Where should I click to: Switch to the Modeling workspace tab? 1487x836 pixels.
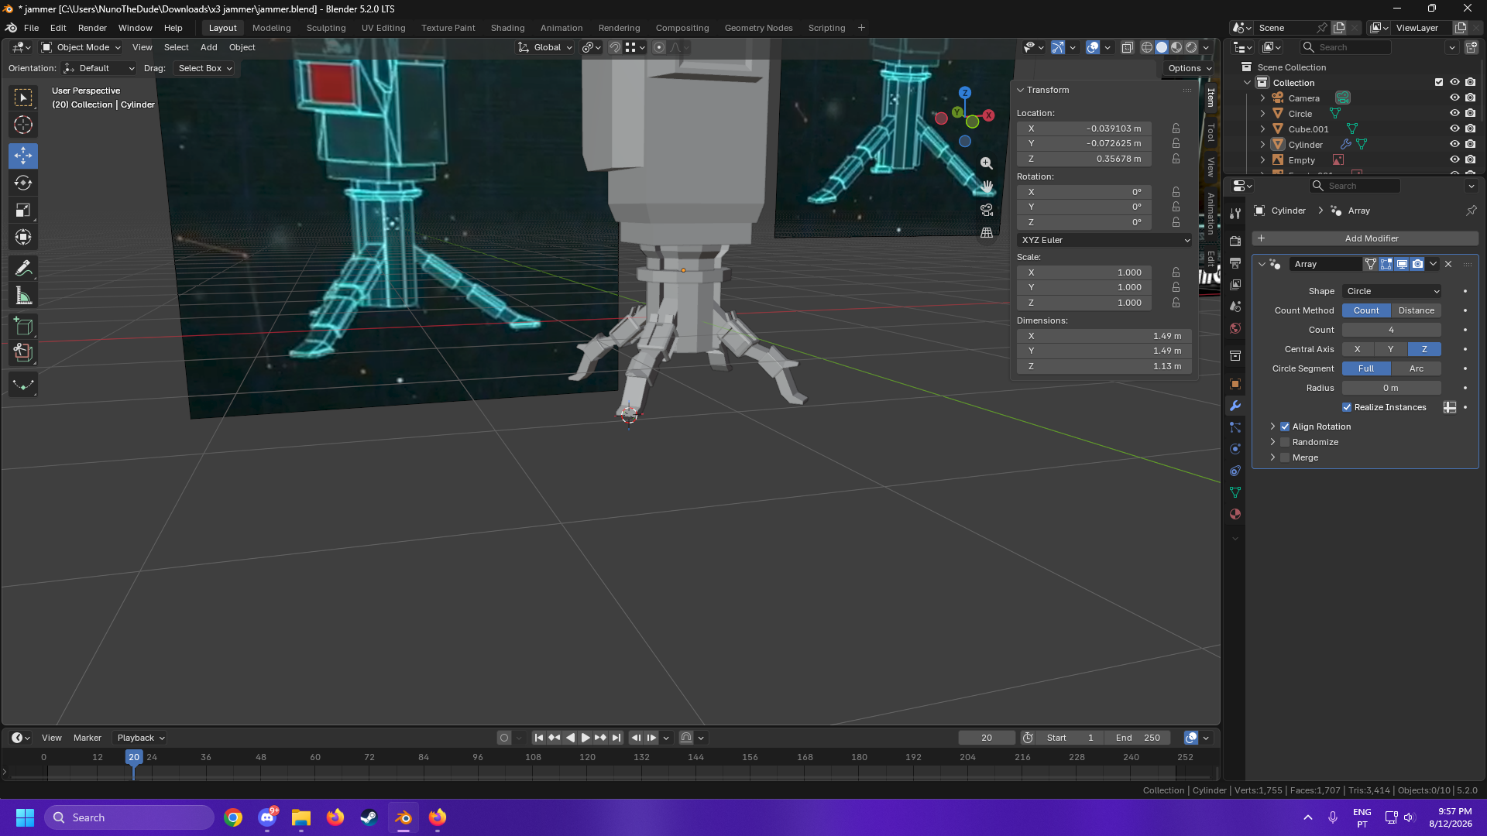click(271, 28)
